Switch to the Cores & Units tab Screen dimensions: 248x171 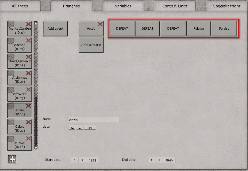click(175, 6)
